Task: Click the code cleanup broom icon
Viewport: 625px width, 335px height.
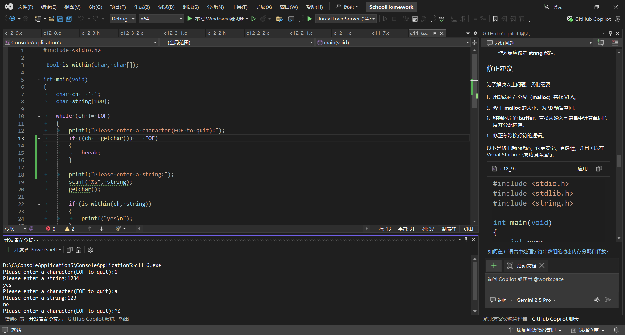Action: (x=119, y=229)
